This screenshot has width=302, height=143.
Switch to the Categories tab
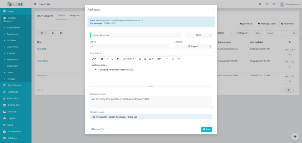(x=74, y=15)
